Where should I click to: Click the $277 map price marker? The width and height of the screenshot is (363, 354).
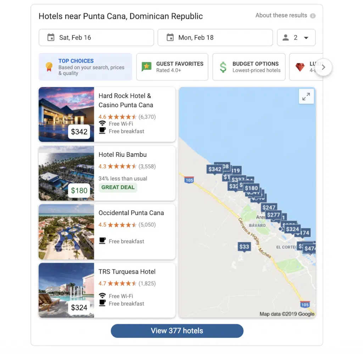tap(273, 215)
